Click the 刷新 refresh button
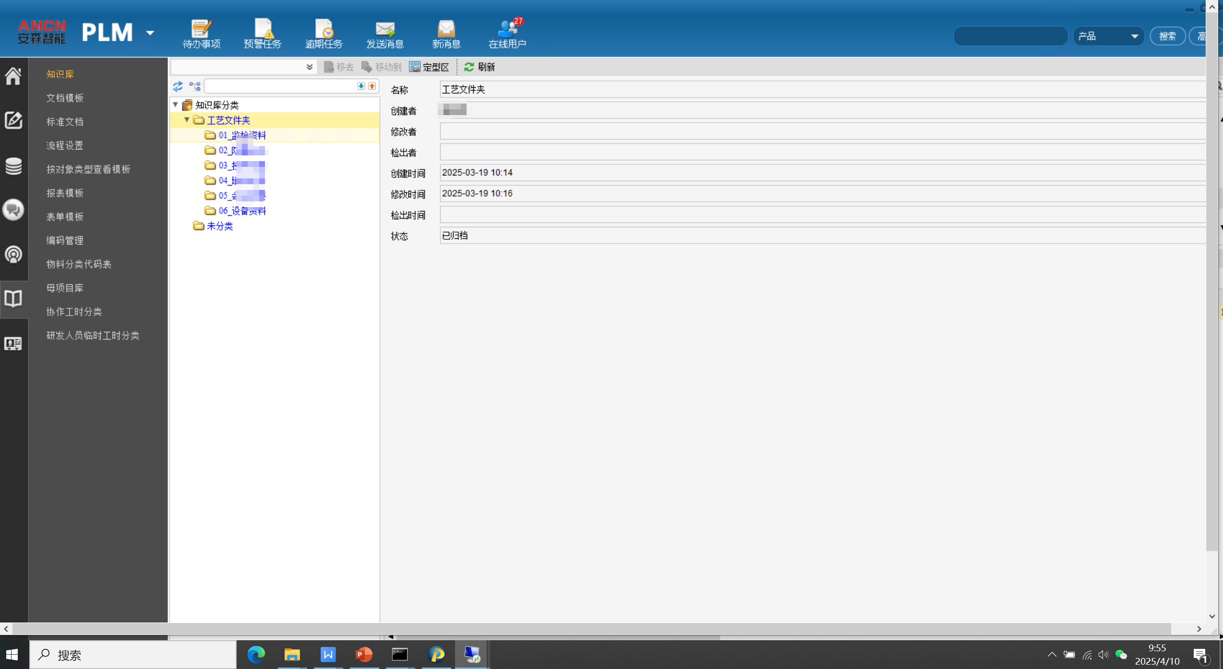 [480, 67]
